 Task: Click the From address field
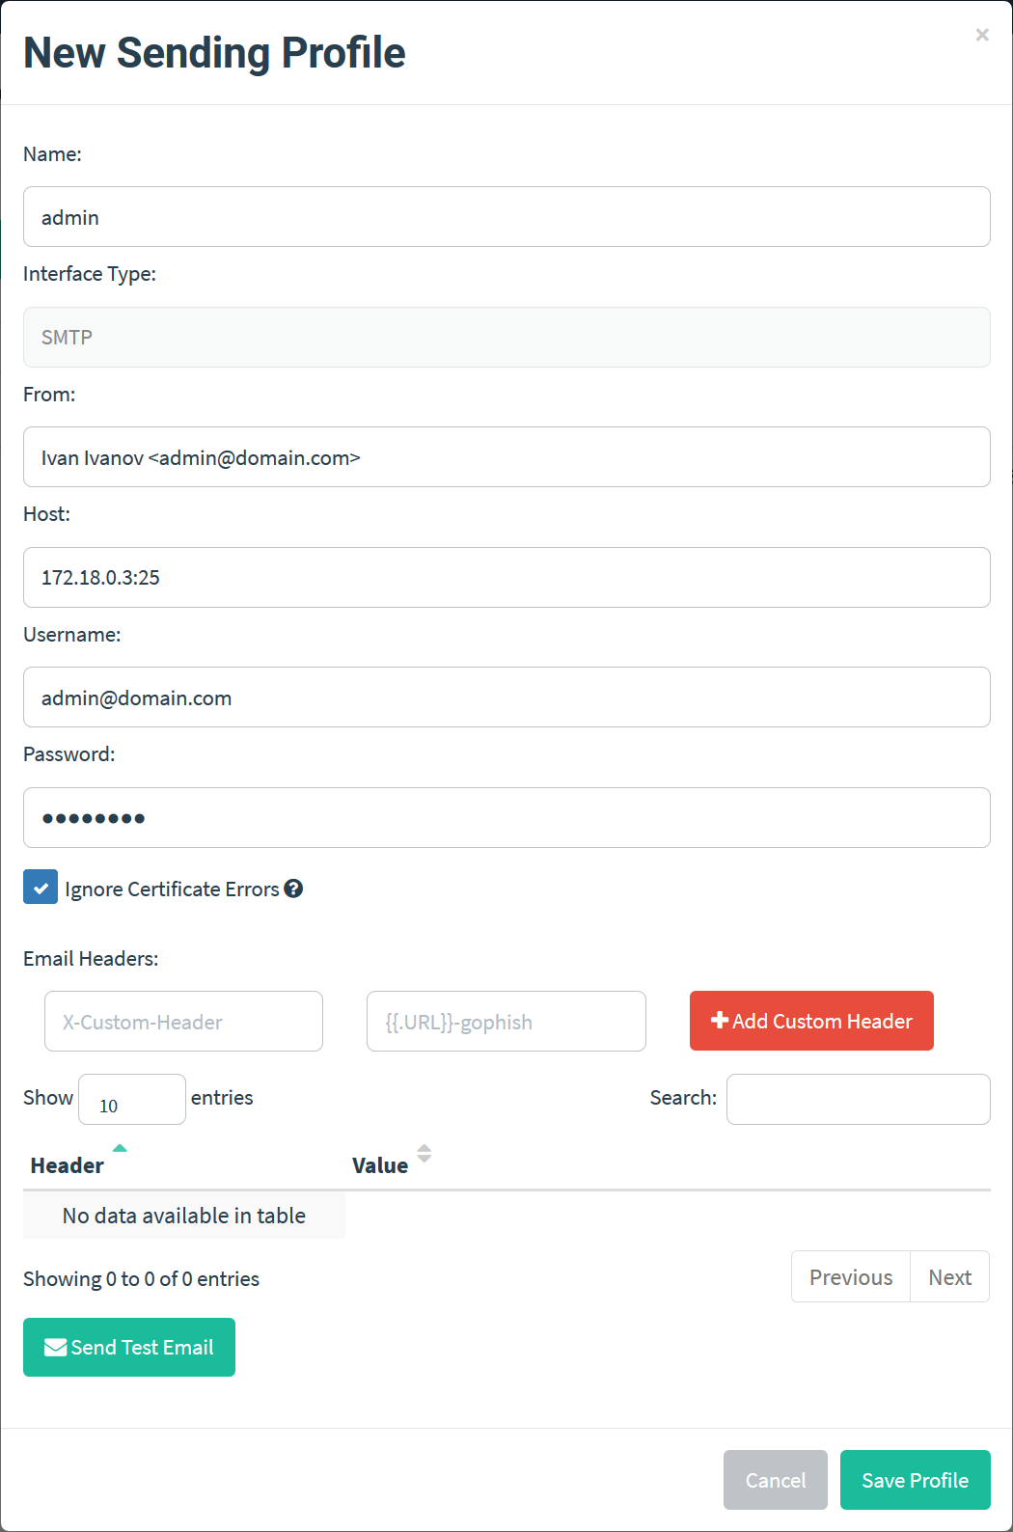coord(506,457)
